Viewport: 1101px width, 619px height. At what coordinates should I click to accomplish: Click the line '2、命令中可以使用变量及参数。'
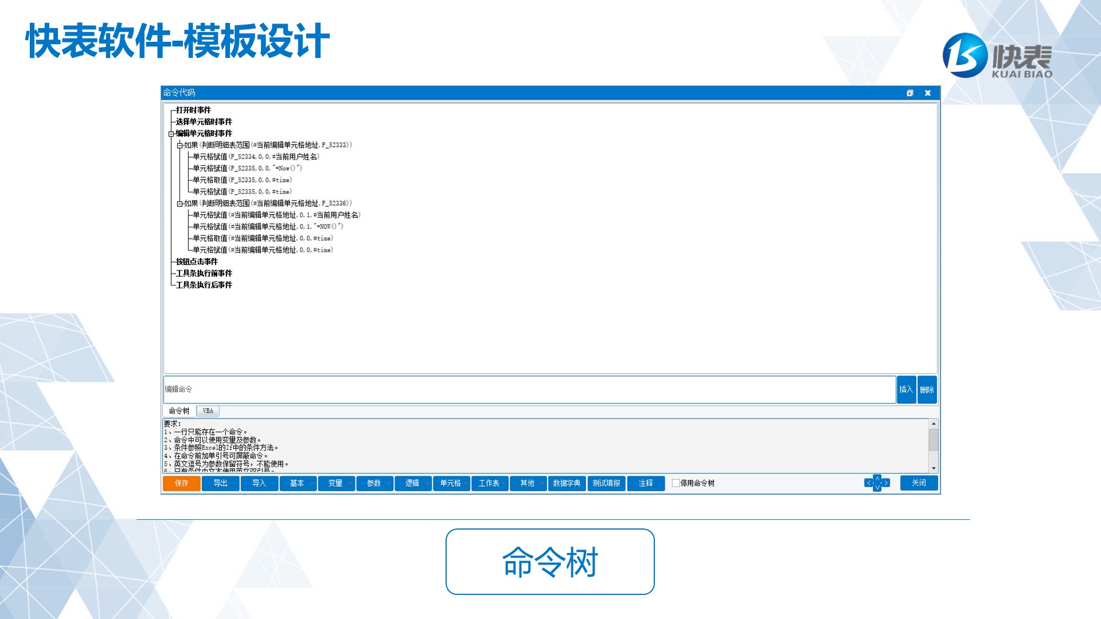coord(213,440)
